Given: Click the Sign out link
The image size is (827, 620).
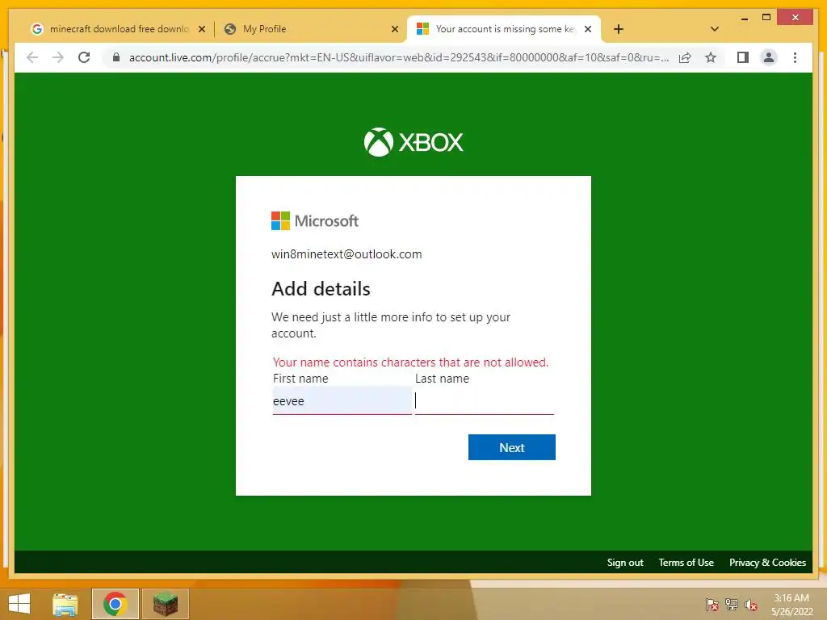Looking at the screenshot, I should 625,563.
